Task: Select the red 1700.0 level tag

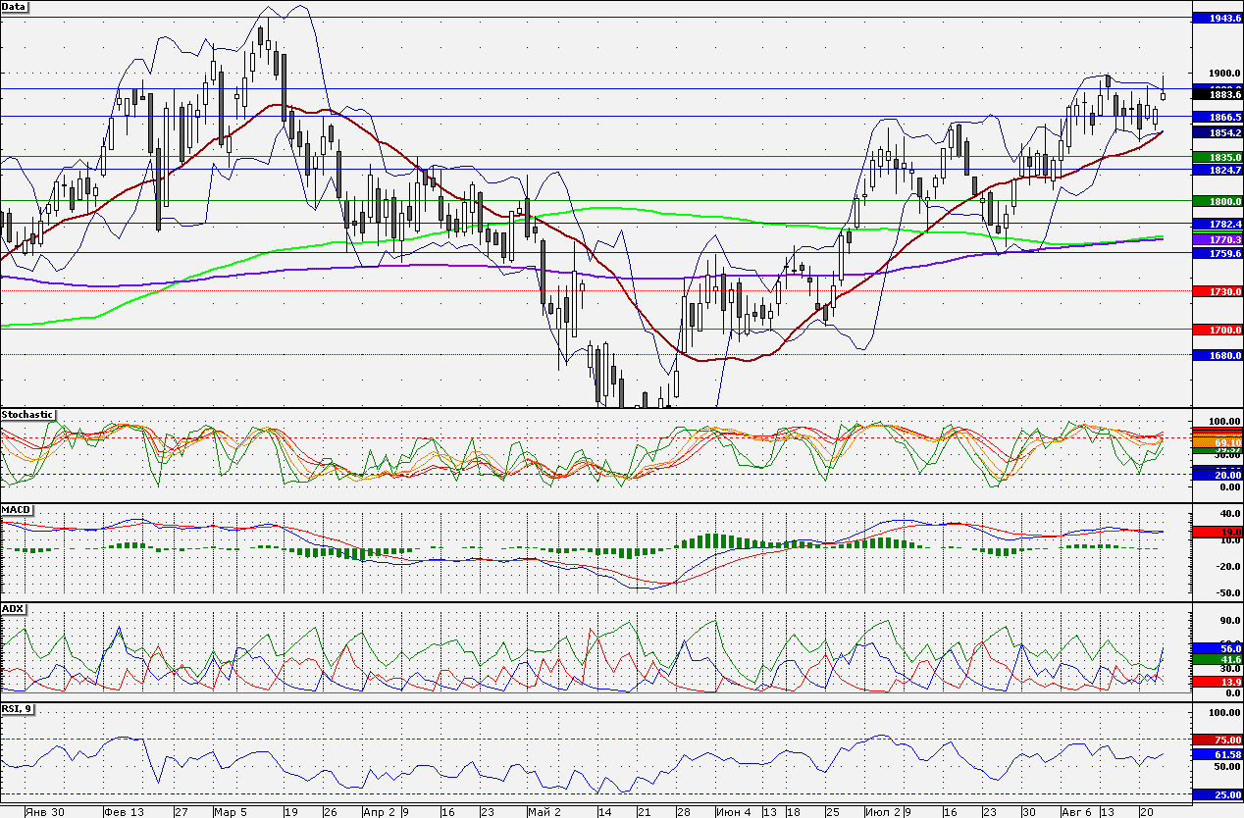Action: coord(1216,331)
